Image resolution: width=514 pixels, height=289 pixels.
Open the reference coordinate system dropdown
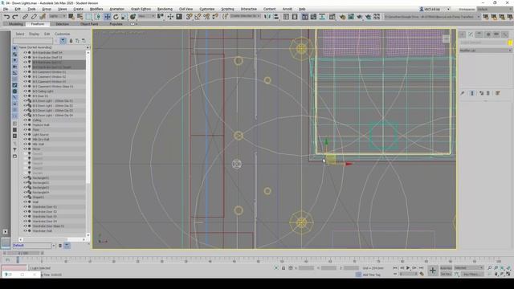[x=146, y=16]
